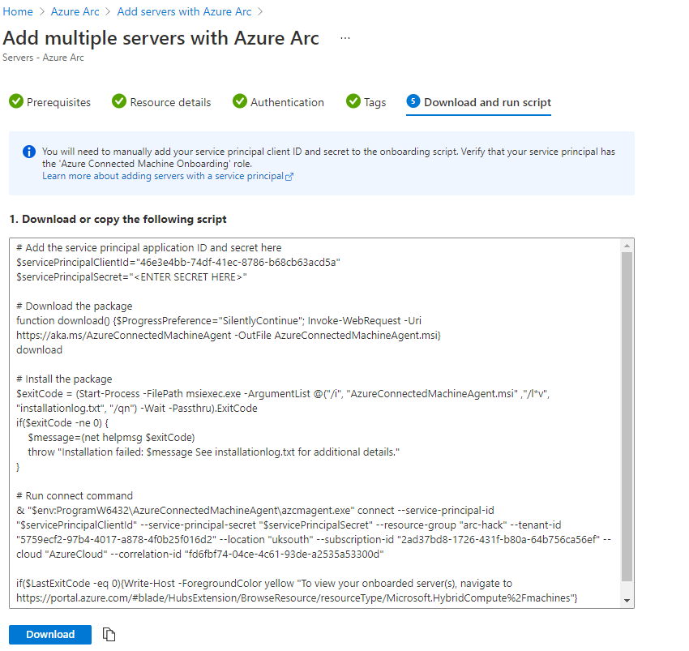Open the Download and run script tab
Screen dimensions: 689x651
(x=487, y=102)
